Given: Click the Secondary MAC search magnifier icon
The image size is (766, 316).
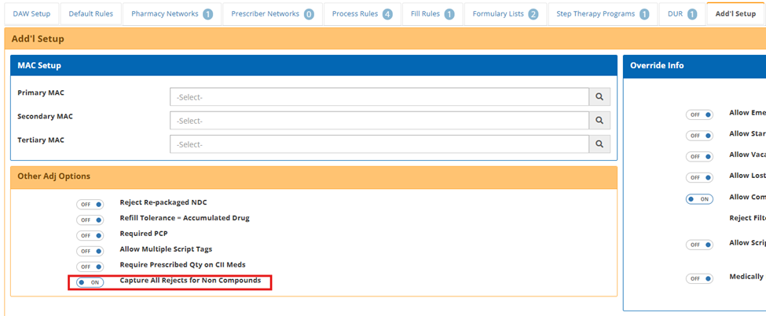Looking at the screenshot, I should click(599, 120).
